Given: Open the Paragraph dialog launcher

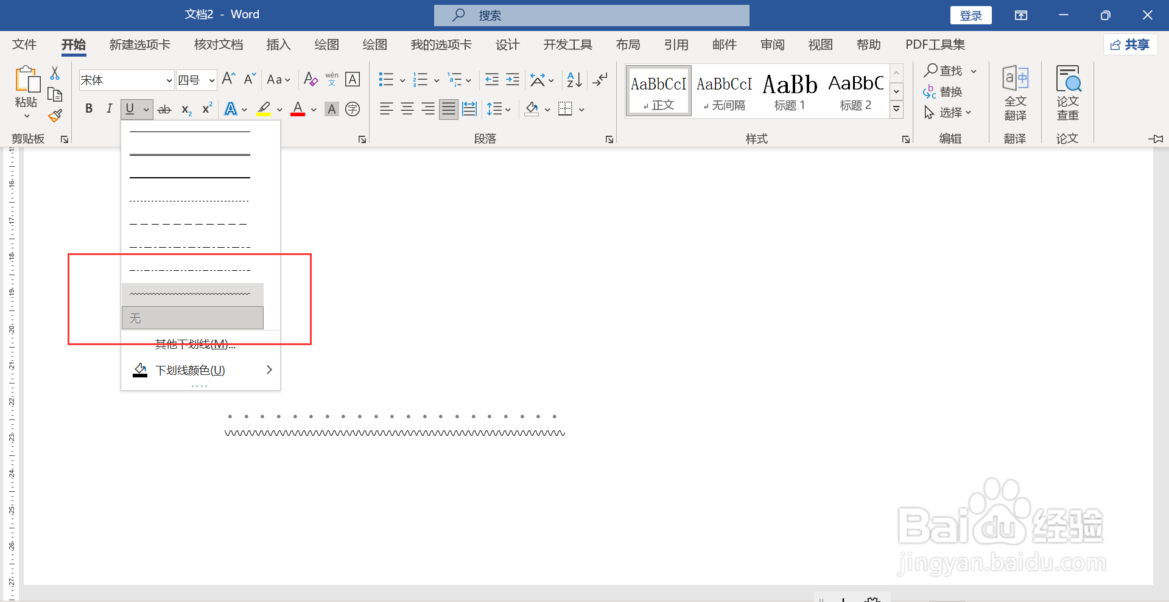Looking at the screenshot, I should click(609, 139).
